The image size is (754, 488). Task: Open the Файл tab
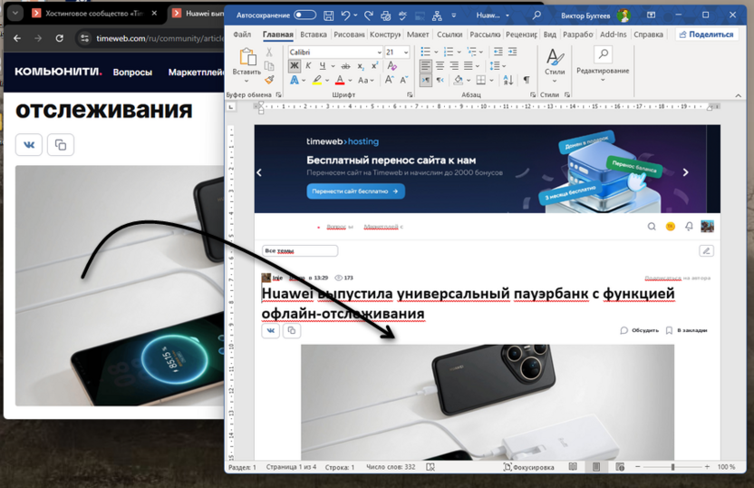242,34
